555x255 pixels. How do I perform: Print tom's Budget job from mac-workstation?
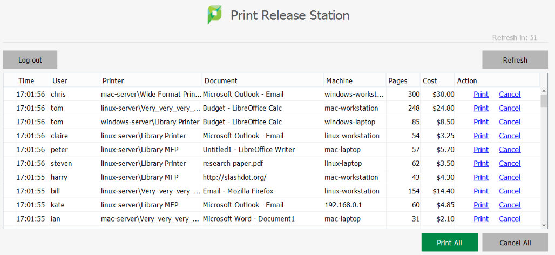(480, 108)
